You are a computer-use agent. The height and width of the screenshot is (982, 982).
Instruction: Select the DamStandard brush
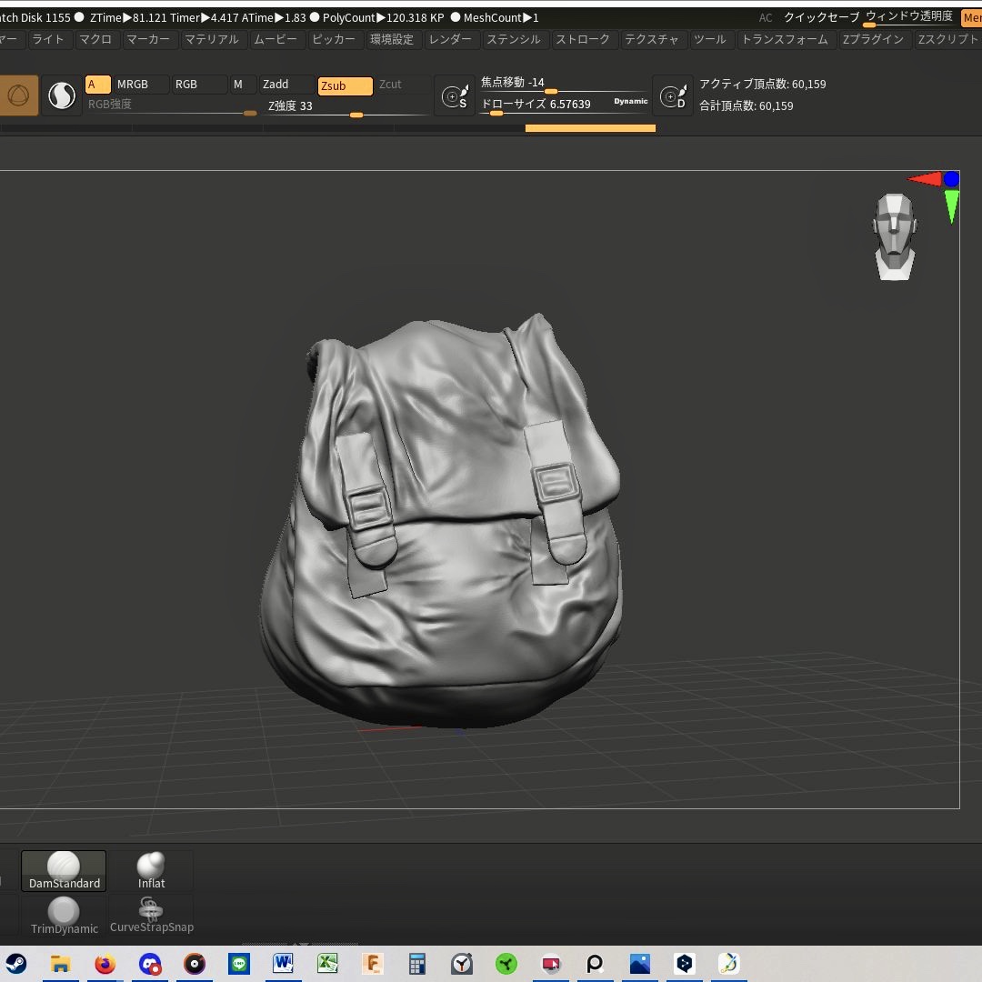pyautogui.click(x=64, y=870)
